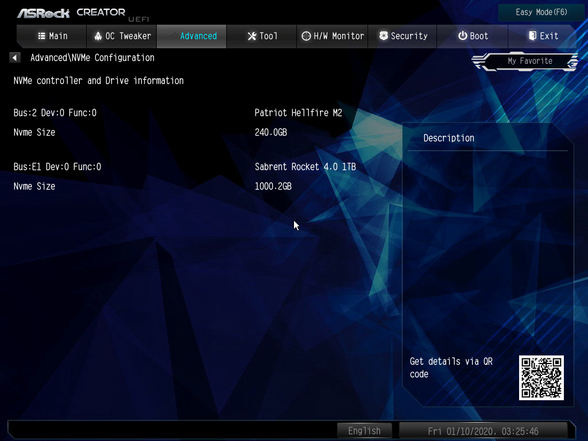Click the Security shield icon
Viewport: 588px width, 441px height.
point(384,36)
